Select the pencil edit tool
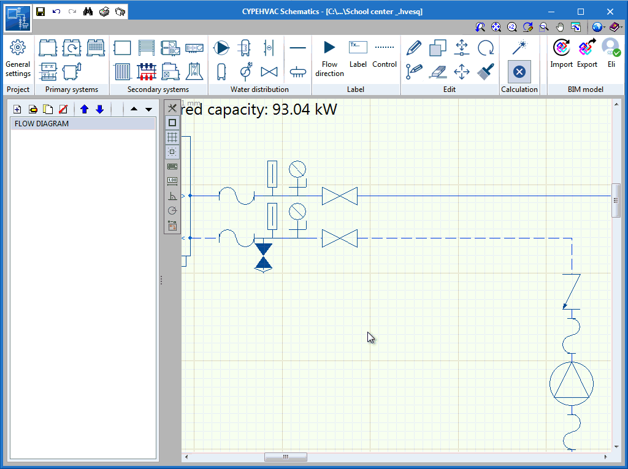 coord(413,47)
